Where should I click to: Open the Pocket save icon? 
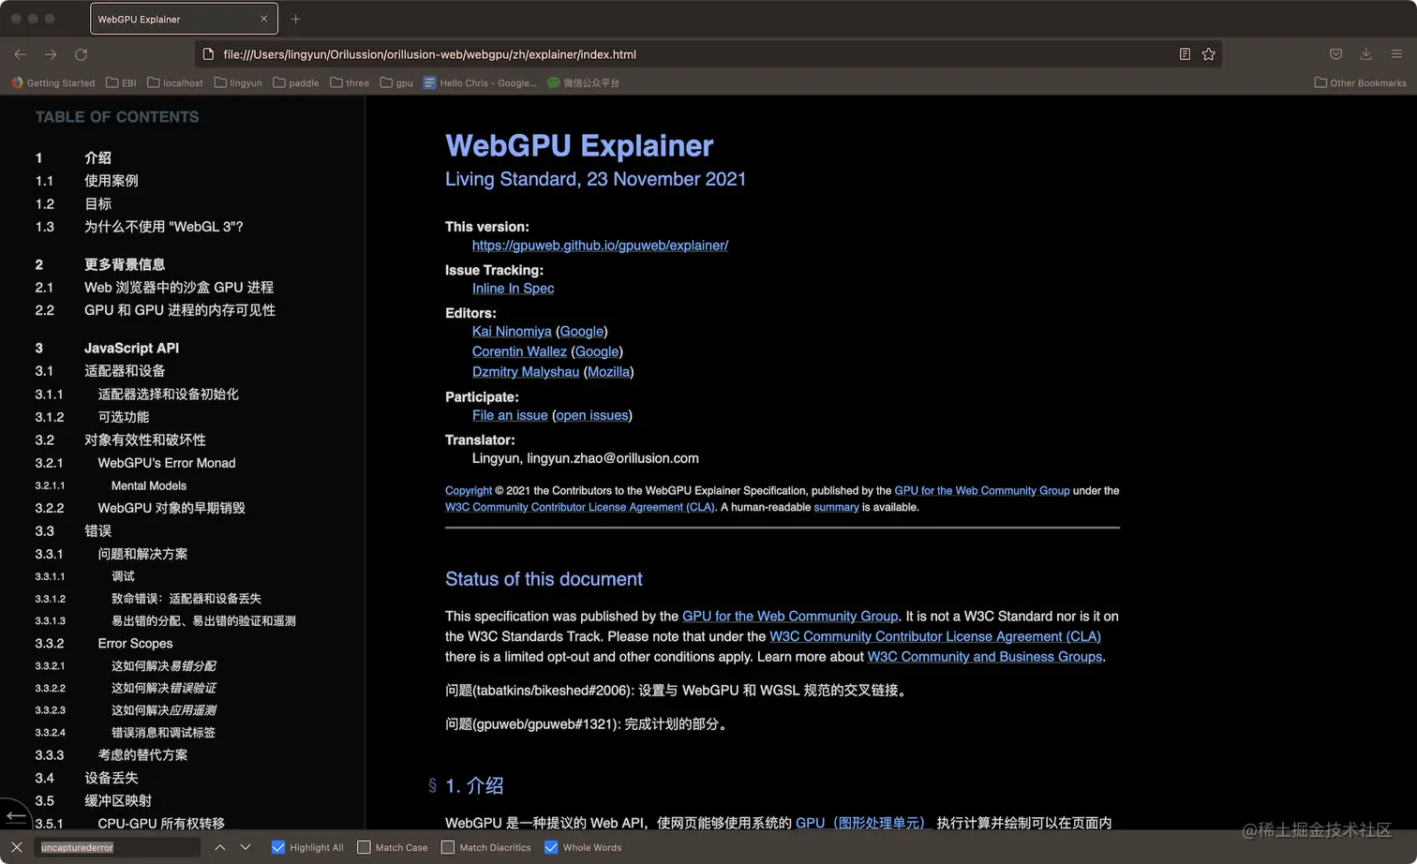(1336, 54)
